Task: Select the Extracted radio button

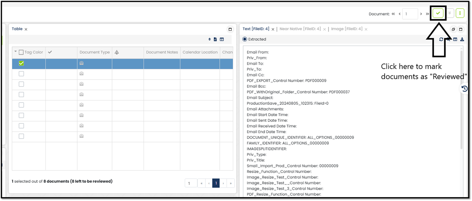Action: [x=245, y=39]
